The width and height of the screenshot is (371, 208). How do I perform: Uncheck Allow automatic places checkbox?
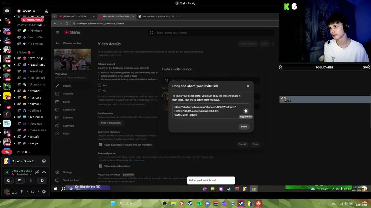[100, 166]
